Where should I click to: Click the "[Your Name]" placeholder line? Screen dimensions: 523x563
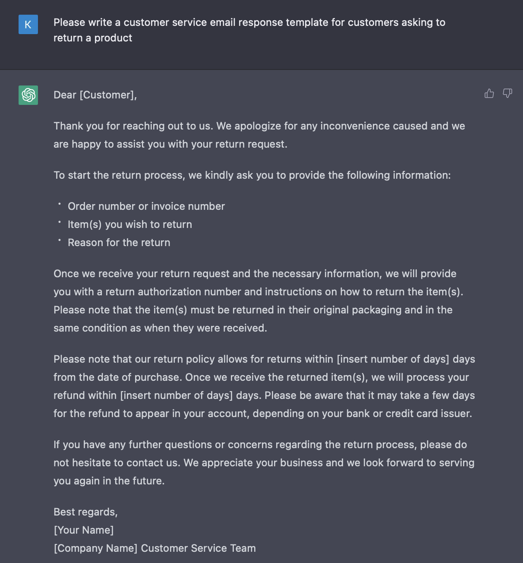pyautogui.click(x=84, y=530)
